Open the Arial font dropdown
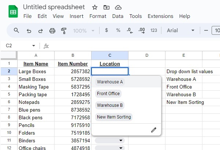 point(180,30)
